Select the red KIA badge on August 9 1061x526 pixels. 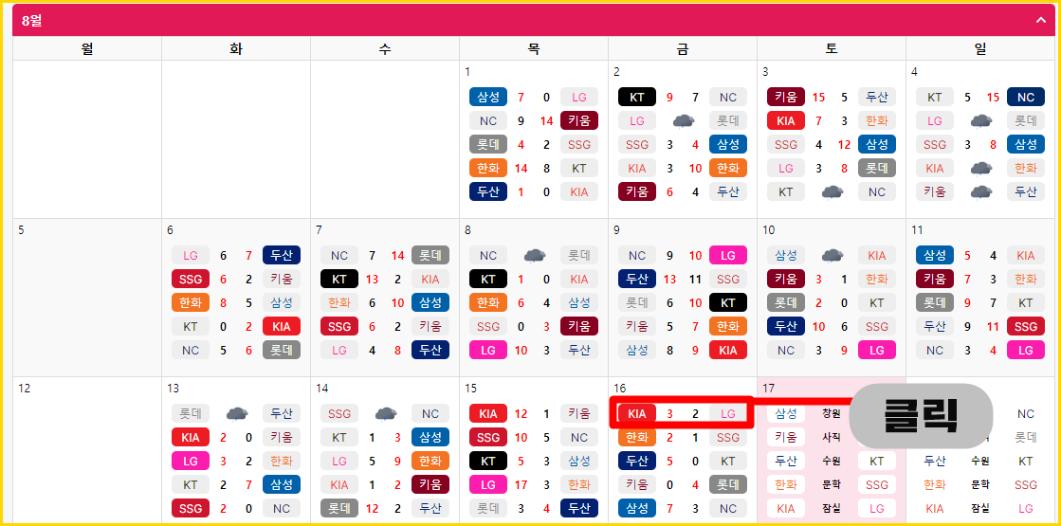coord(728,351)
